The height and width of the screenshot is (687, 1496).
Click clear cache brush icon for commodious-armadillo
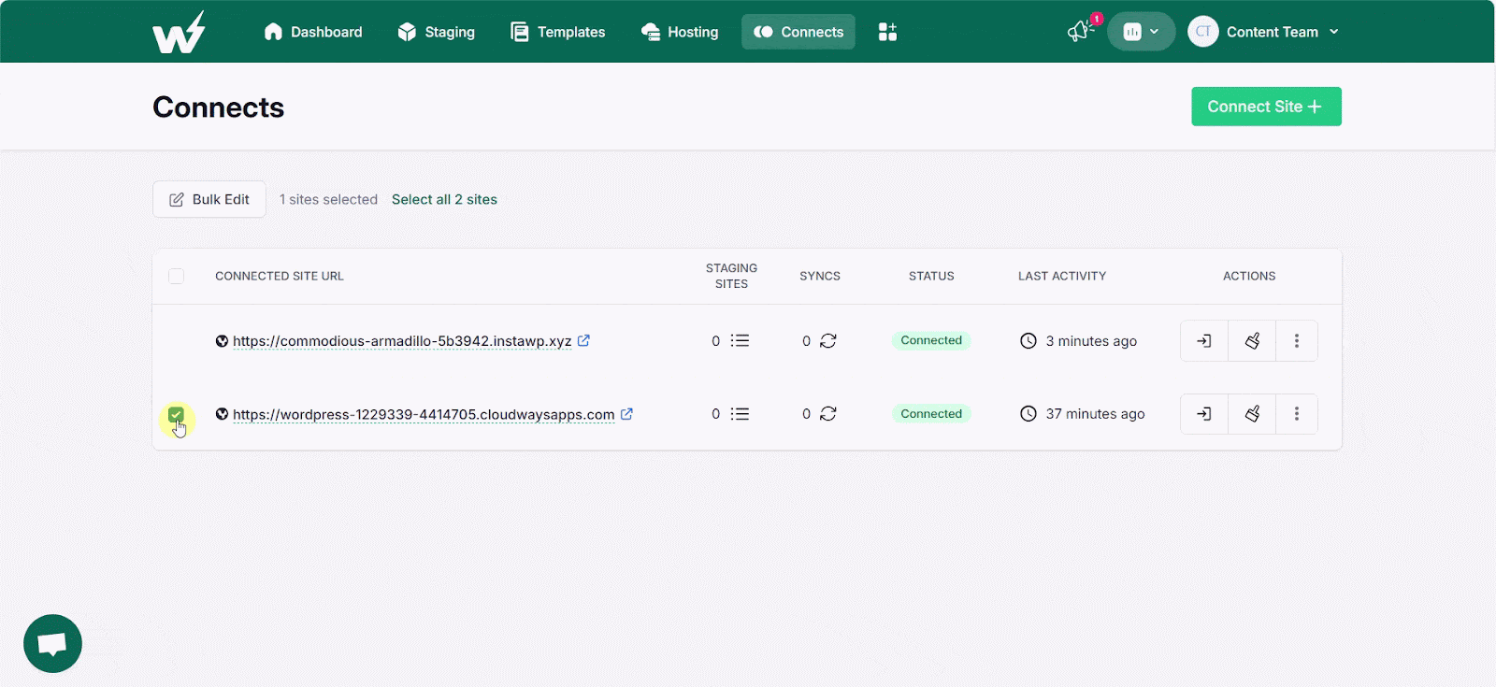tap(1252, 341)
